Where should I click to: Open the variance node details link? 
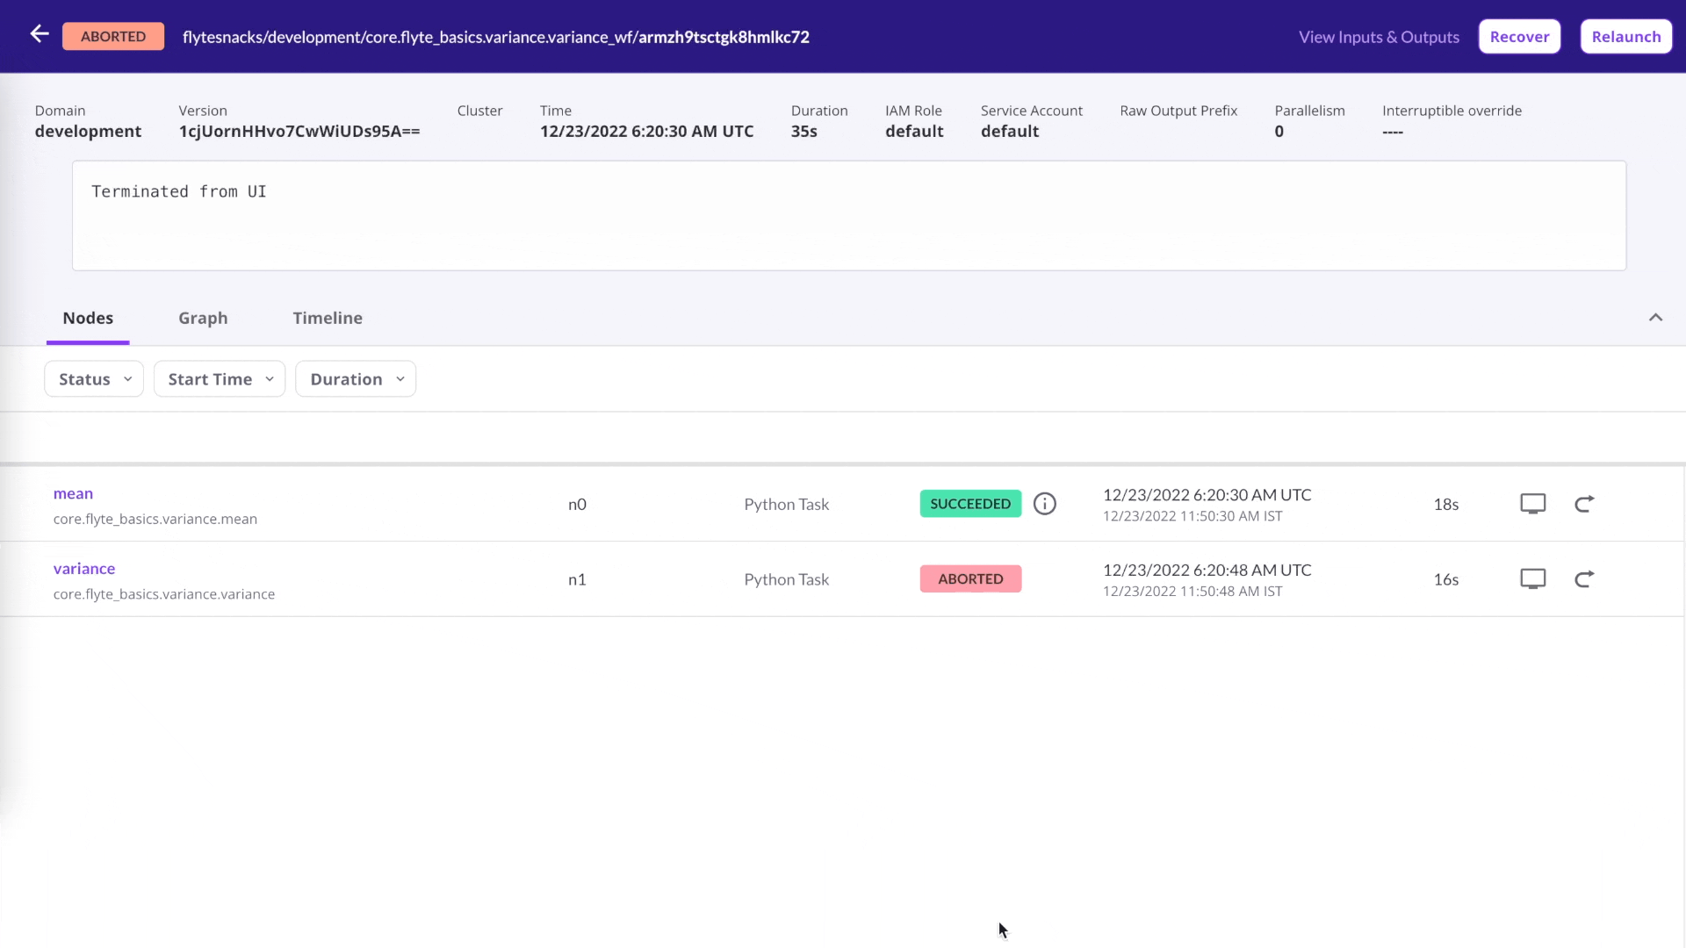click(x=84, y=568)
